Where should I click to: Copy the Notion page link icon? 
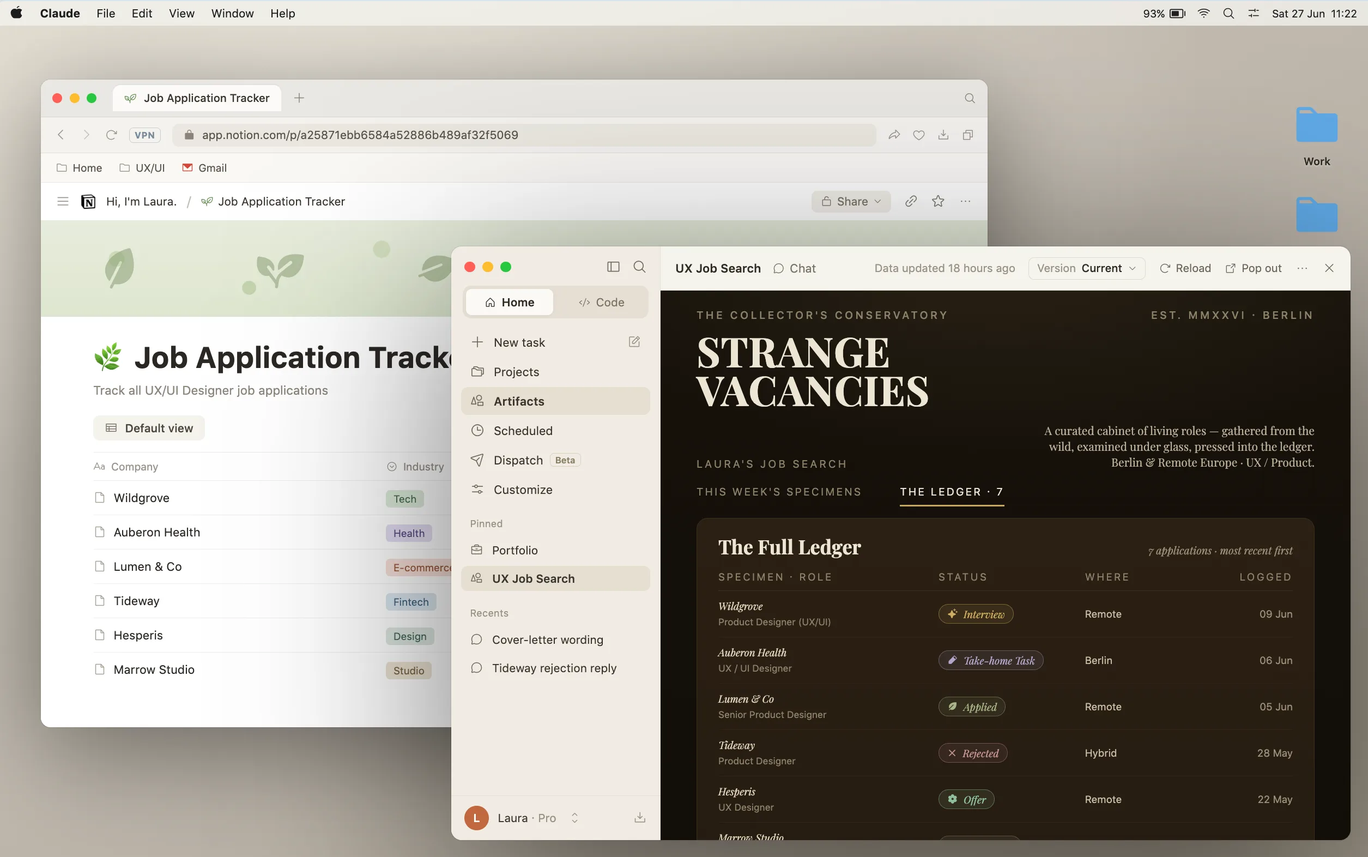(911, 201)
